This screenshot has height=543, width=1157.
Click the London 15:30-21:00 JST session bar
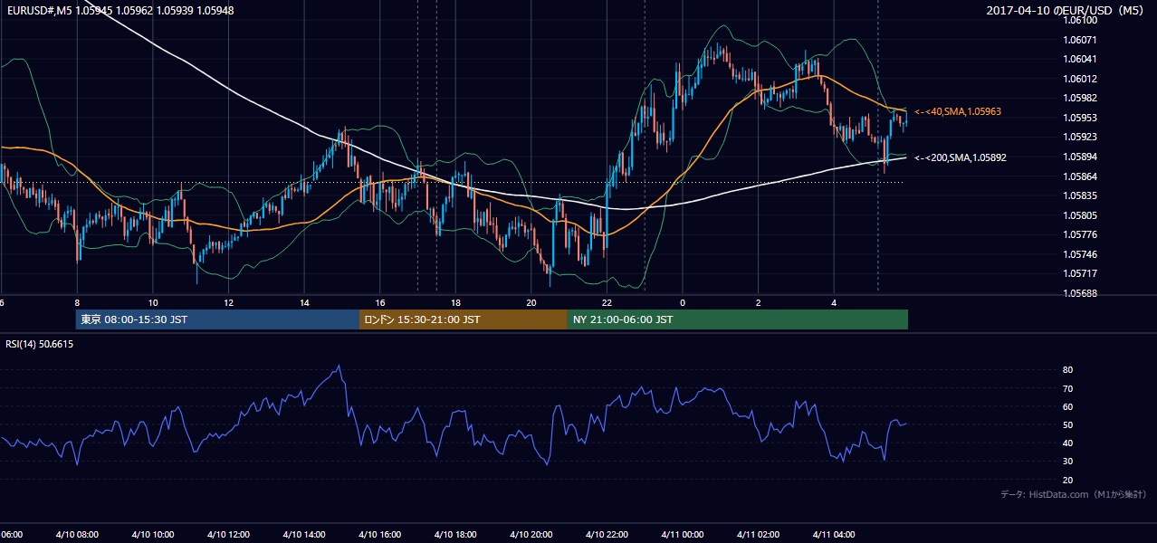point(464,319)
